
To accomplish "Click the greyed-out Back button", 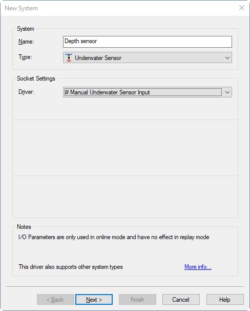I will 55,300.
